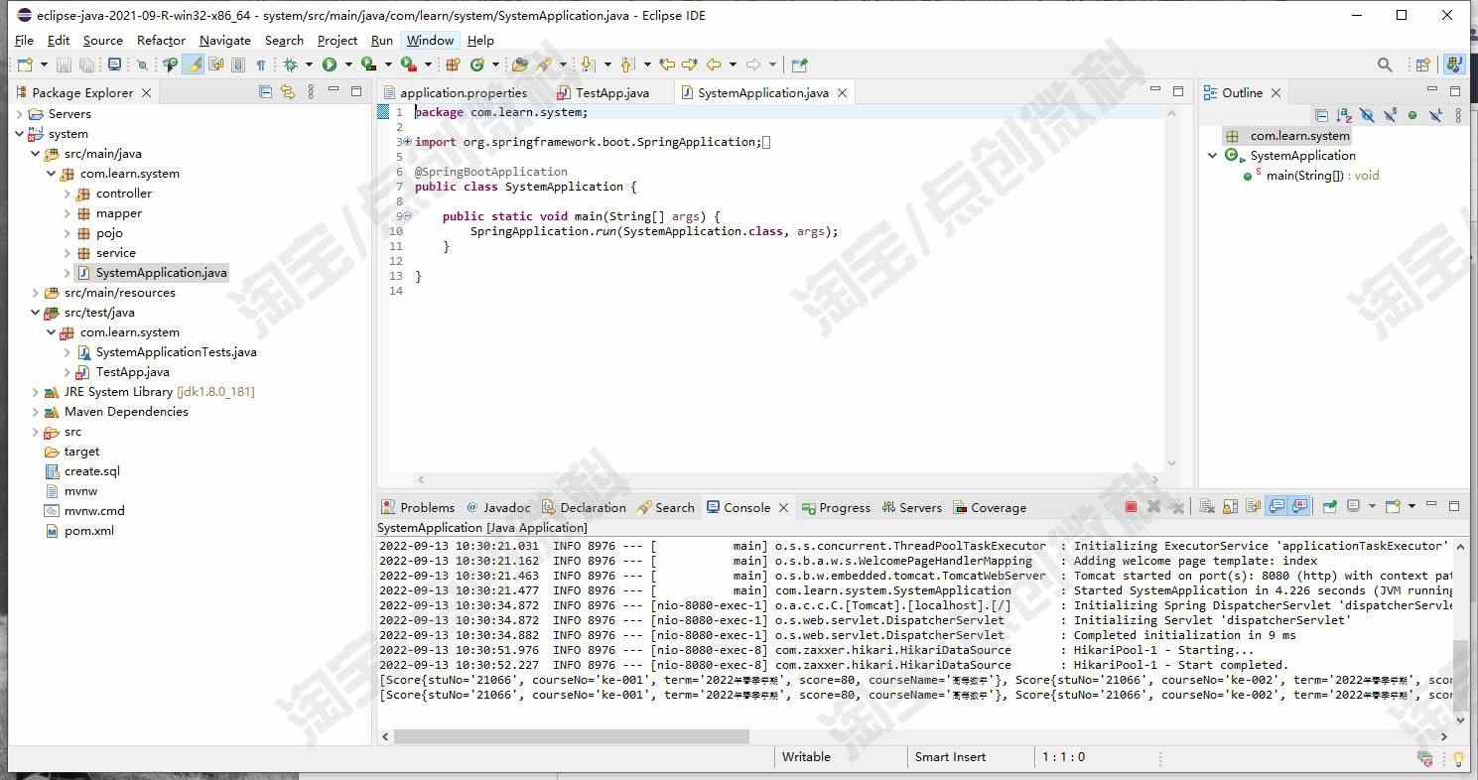The width and height of the screenshot is (1478, 780).
Task: Click the New Java Class green icon
Action: pyautogui.click(x=477, y=65)
